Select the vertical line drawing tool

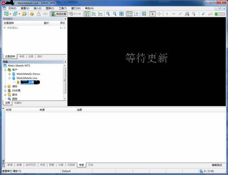167,14
